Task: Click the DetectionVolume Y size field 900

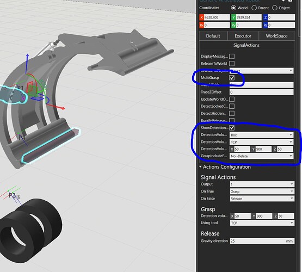Action: (263, 149)
